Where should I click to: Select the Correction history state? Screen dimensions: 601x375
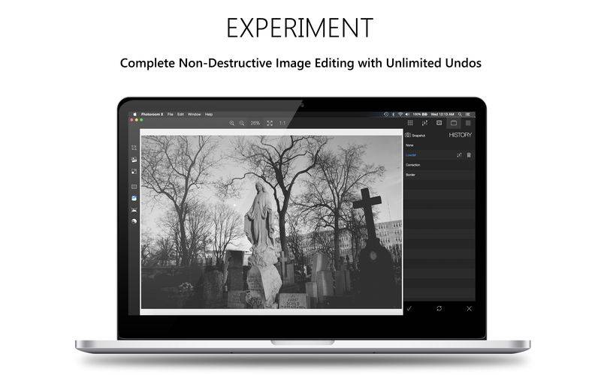coord(413,165)
